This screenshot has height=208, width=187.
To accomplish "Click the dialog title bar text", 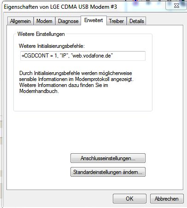I will tap(60, 7).
